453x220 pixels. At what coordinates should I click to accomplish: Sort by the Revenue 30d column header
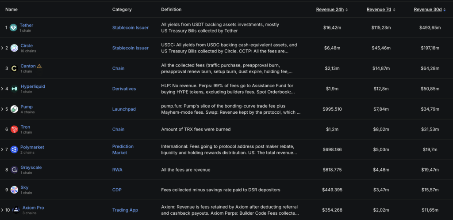point(428,10)
